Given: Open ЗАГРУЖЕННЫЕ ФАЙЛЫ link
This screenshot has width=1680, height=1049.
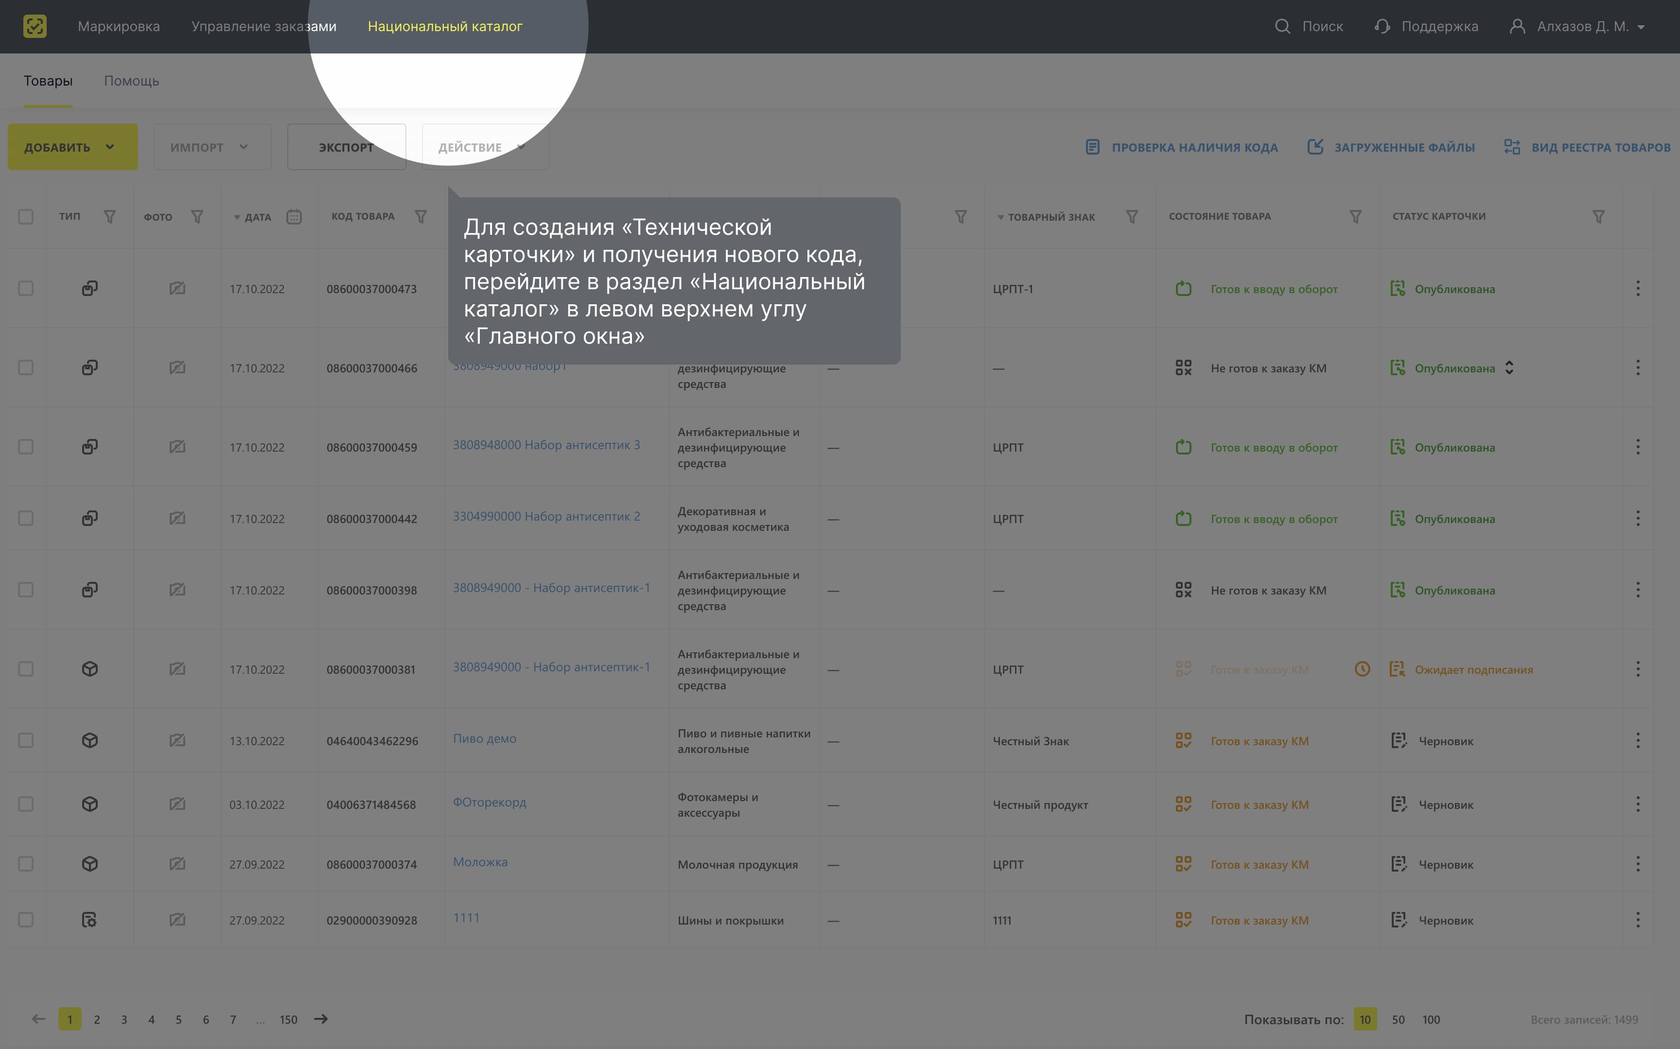Looking at the screenshot, I should (1391, 147).
